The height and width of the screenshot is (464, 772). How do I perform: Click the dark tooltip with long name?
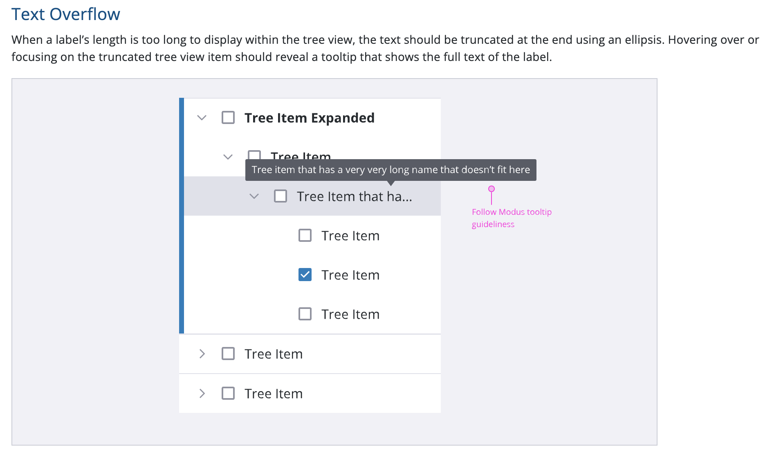pos(391,170)
